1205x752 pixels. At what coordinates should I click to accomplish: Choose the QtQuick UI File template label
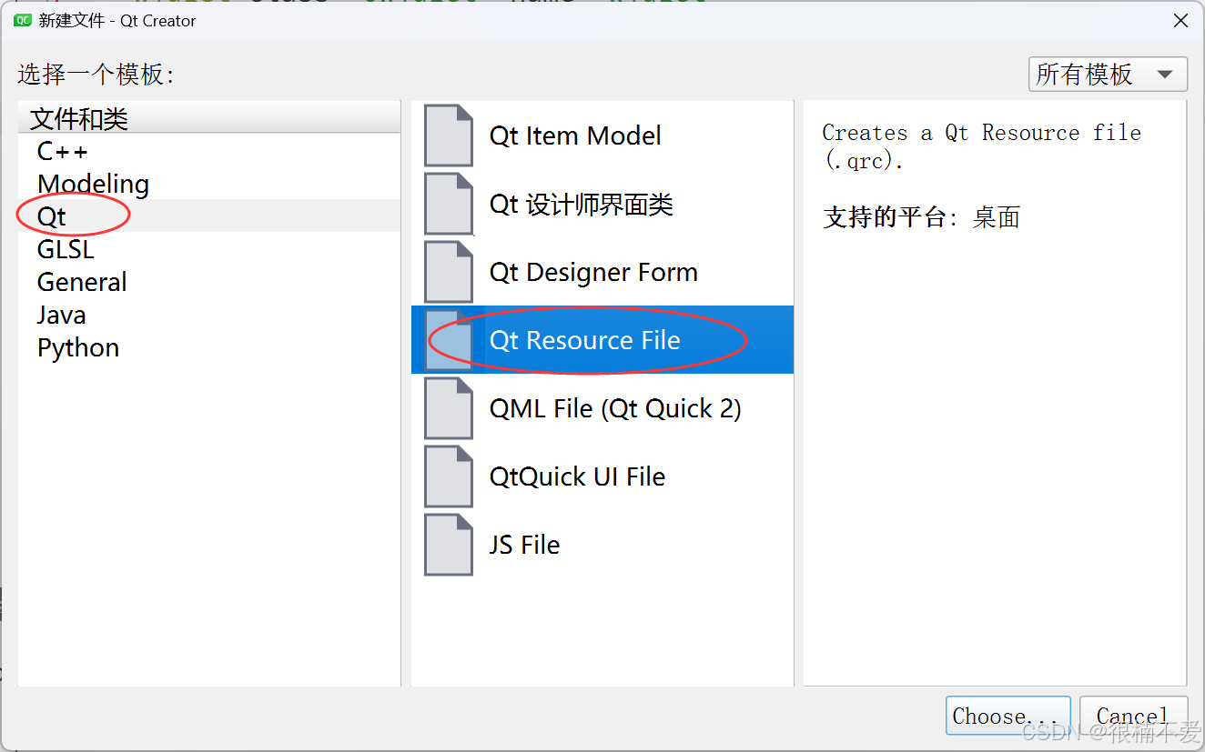577,476
